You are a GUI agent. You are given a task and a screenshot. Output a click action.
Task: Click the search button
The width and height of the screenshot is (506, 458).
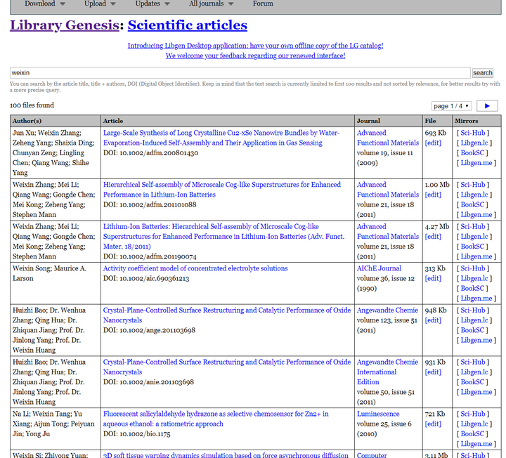pyautogui.click(x=482, y=72)
